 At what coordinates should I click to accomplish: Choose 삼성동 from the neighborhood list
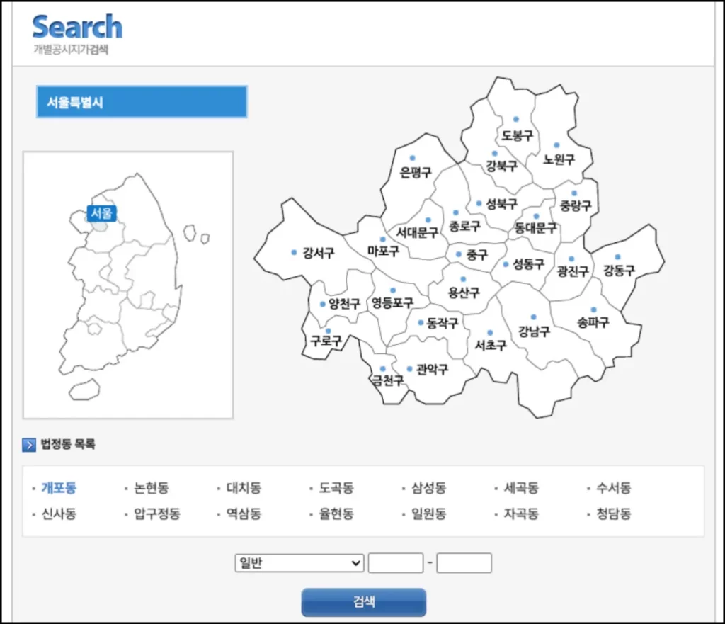[428, 488]
